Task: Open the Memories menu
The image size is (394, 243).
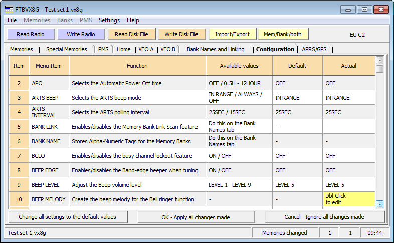Action: pyautogui.click(x=37, y=20)
